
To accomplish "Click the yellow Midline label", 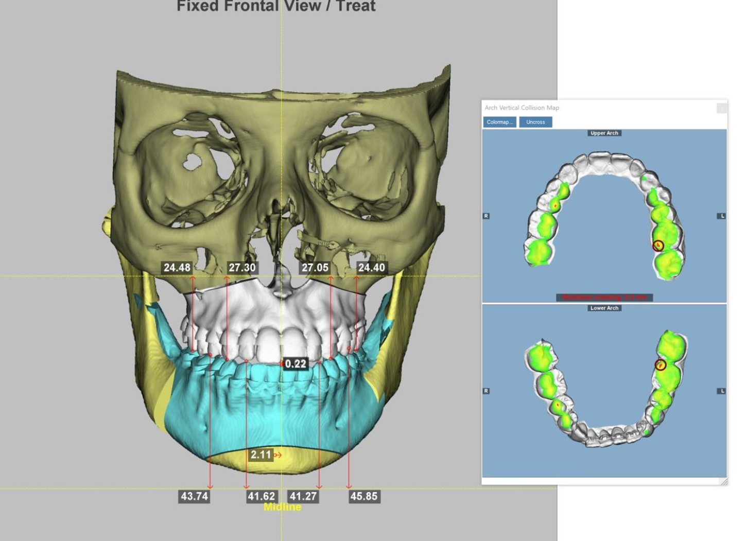I will [x=282, y=507].
